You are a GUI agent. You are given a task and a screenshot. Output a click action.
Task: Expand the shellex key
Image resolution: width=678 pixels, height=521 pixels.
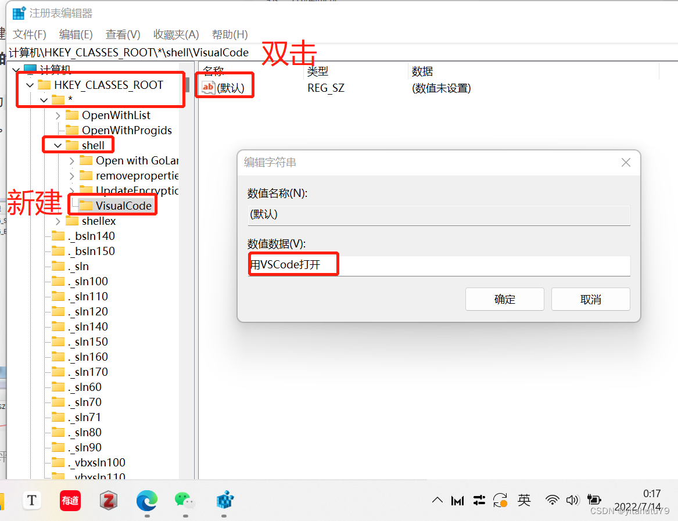[58, 221]
